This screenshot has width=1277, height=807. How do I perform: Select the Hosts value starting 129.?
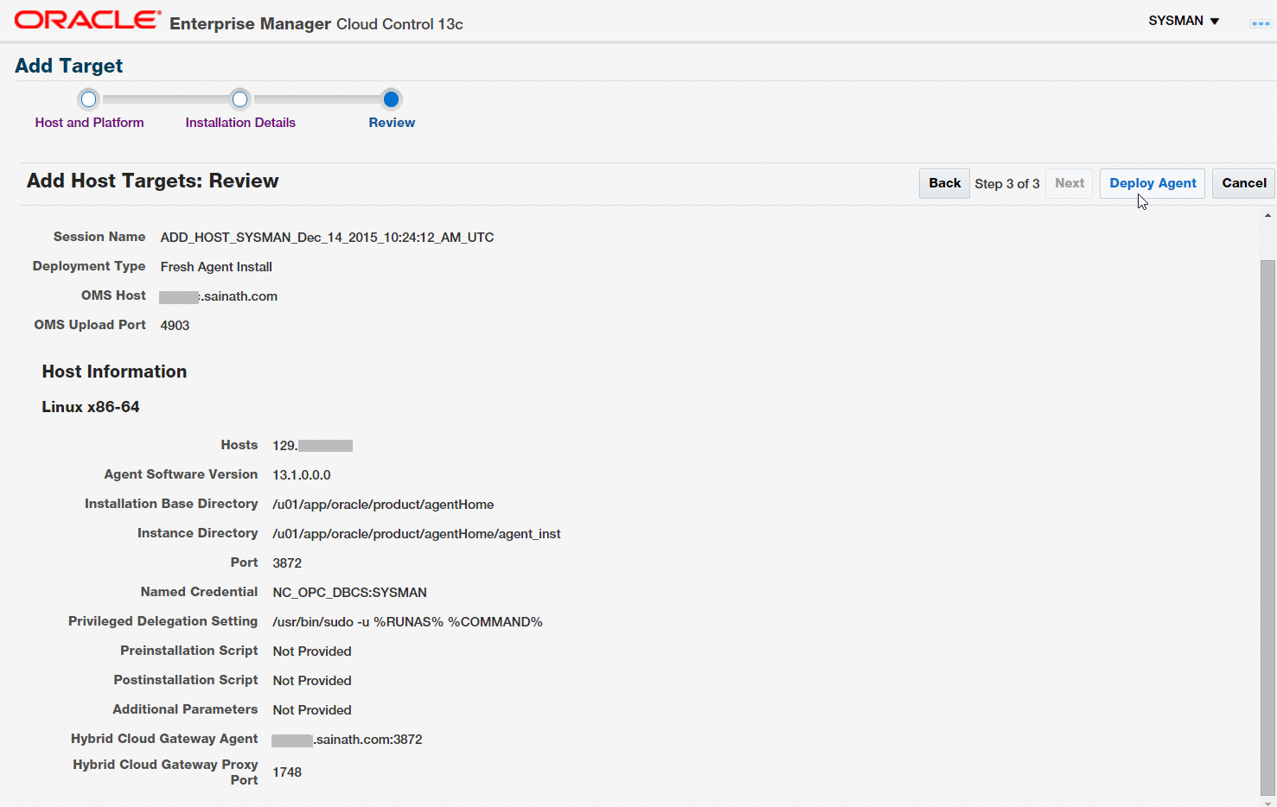click(312, 446)
